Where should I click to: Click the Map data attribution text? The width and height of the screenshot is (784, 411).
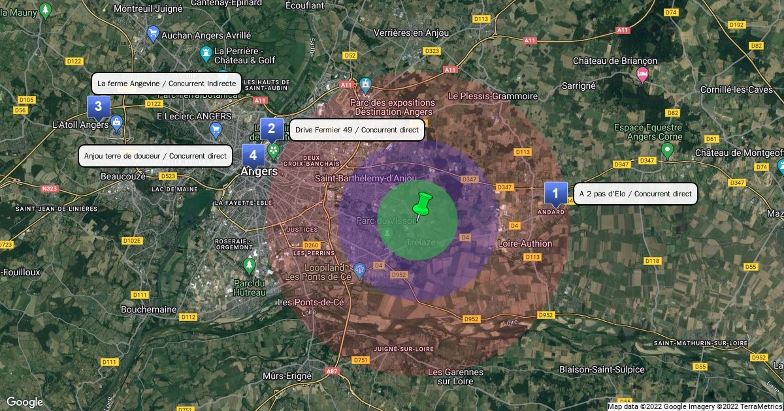[x=694, y=406]
